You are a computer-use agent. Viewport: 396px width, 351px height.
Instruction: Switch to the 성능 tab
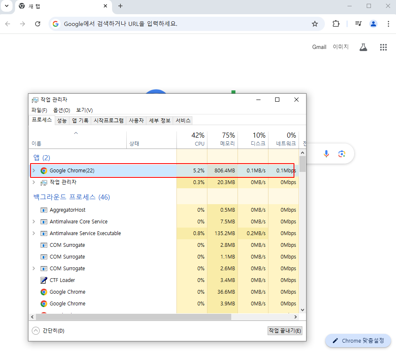pos(61,120)
